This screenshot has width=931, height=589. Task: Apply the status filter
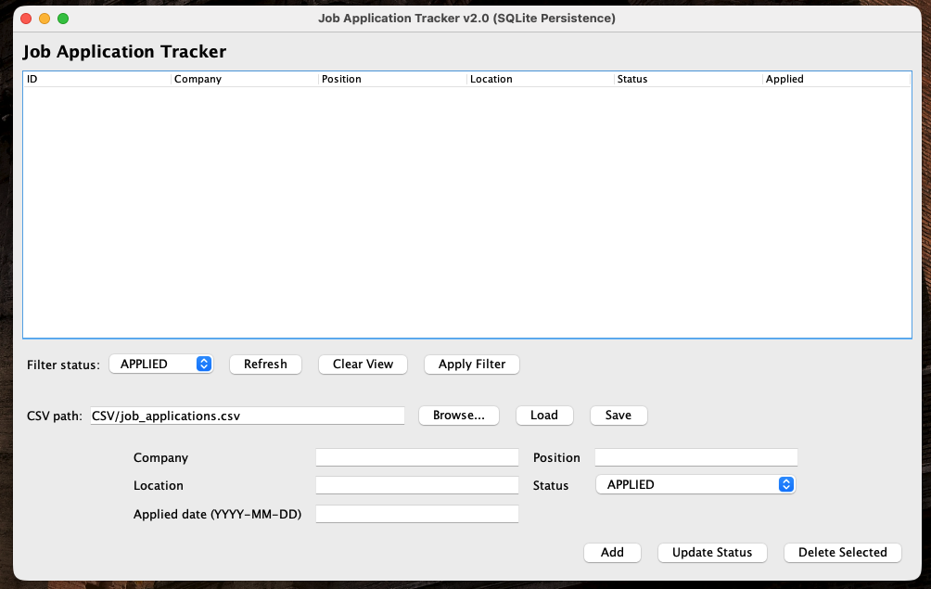pos(471,364)
